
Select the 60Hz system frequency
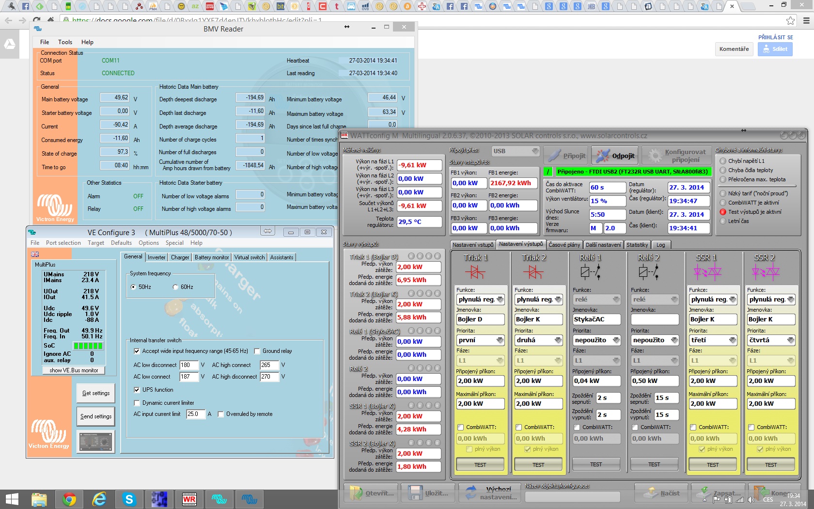175,287
